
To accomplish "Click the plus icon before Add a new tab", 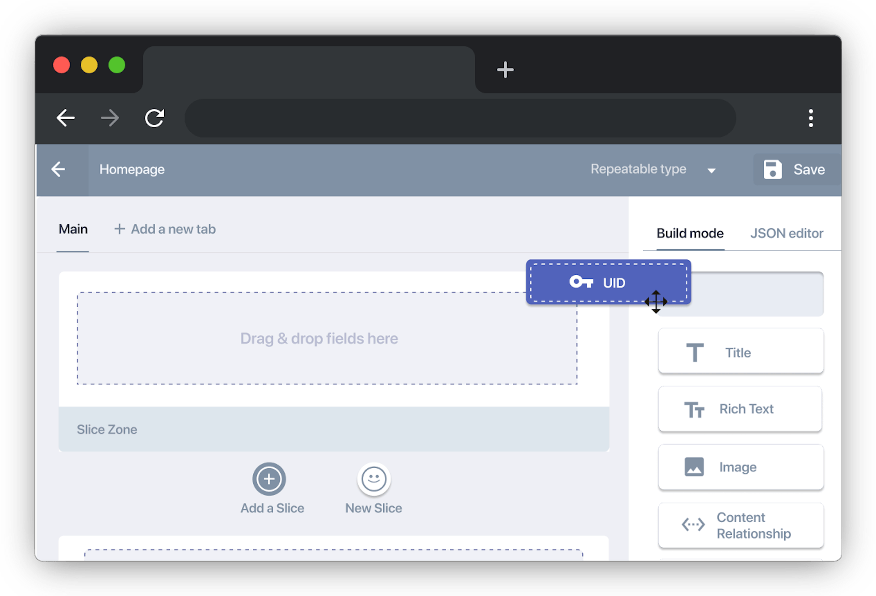I will tap(119, 229).
